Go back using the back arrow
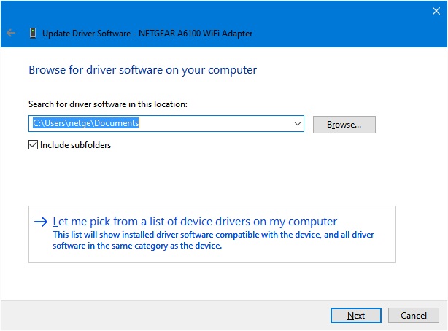Viewport: 448px width, 331px height. (x=11, y=33)
